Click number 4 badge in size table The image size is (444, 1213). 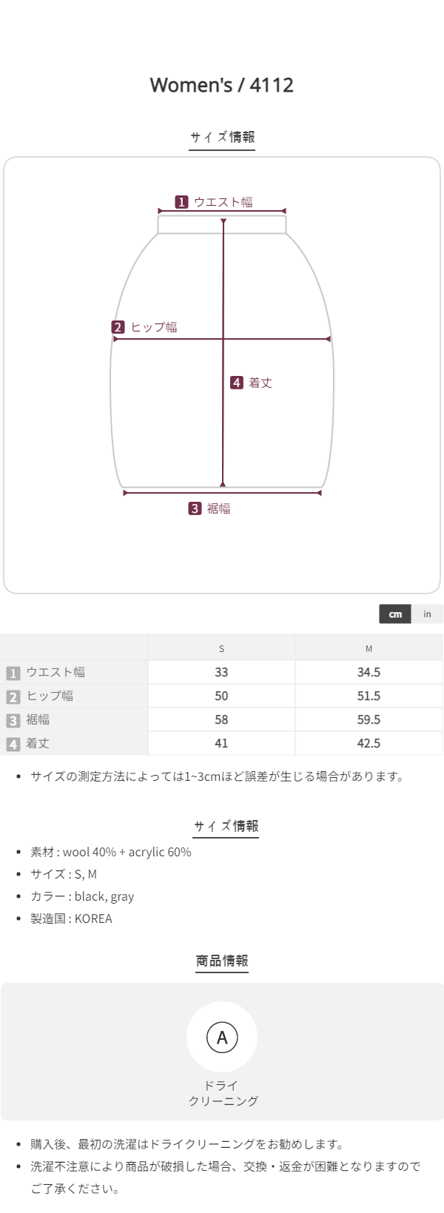click(13, 744)
